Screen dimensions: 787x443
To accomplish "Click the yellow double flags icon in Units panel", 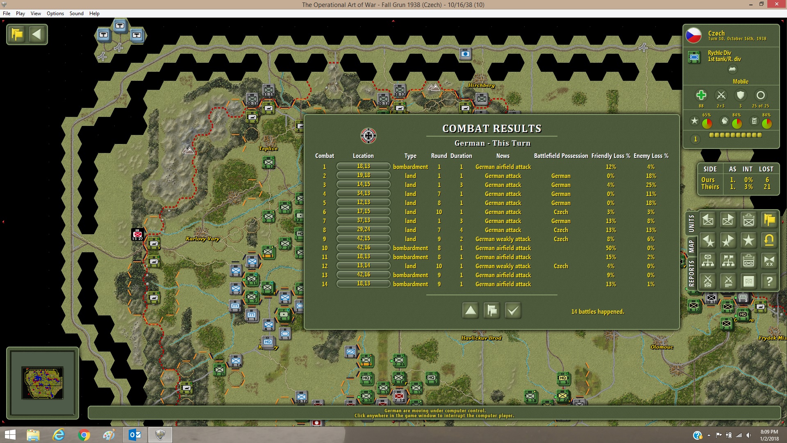I will click(x=769, y=220).
